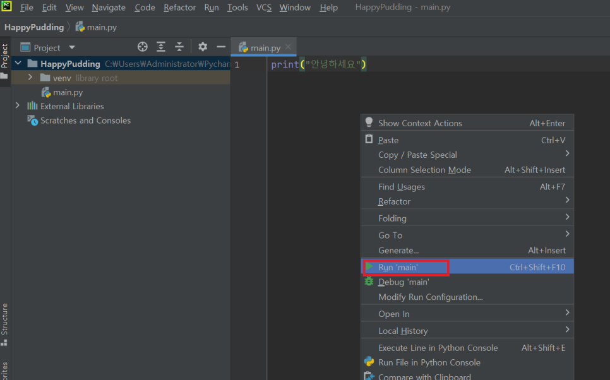The height and width of the screenshot is (380, 610).
Task: Click the PyCharm logo icon
Action: (x=6, y=6)
